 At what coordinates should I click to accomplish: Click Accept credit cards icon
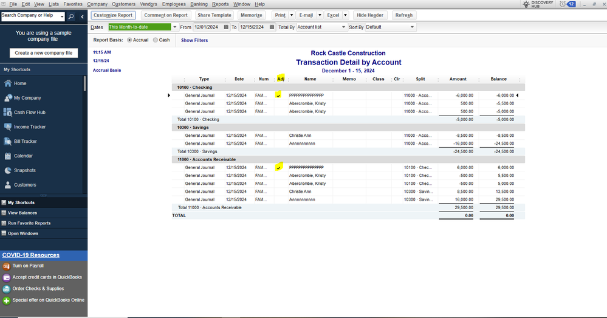(x=6, y=277)
